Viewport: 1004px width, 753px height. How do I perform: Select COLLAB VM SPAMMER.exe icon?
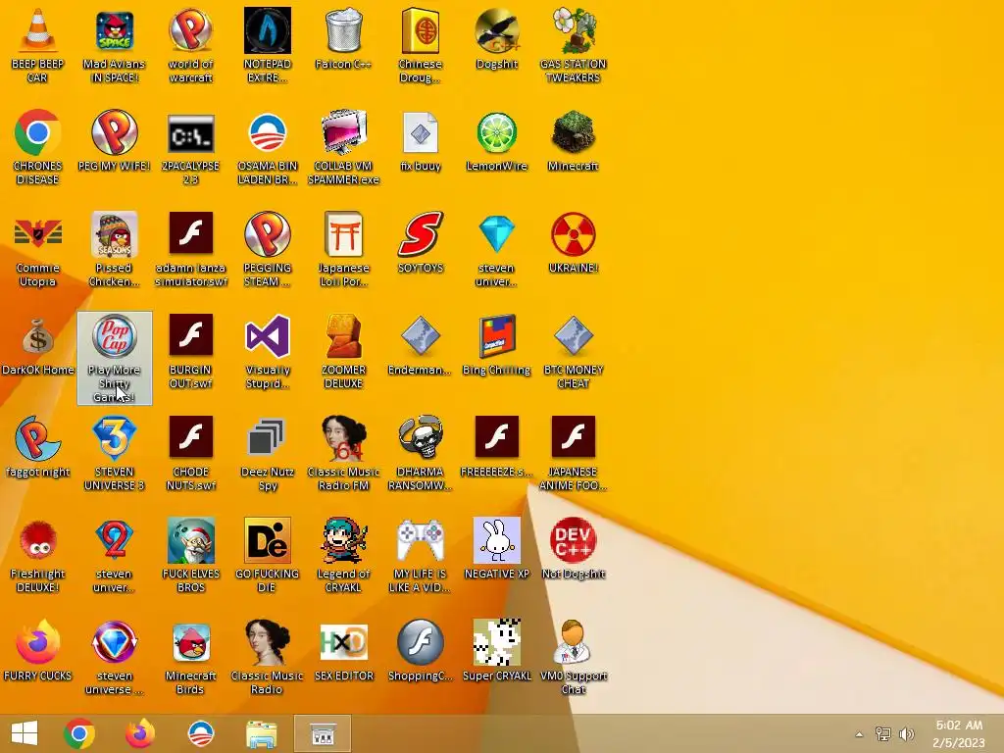tap(344, 132)
